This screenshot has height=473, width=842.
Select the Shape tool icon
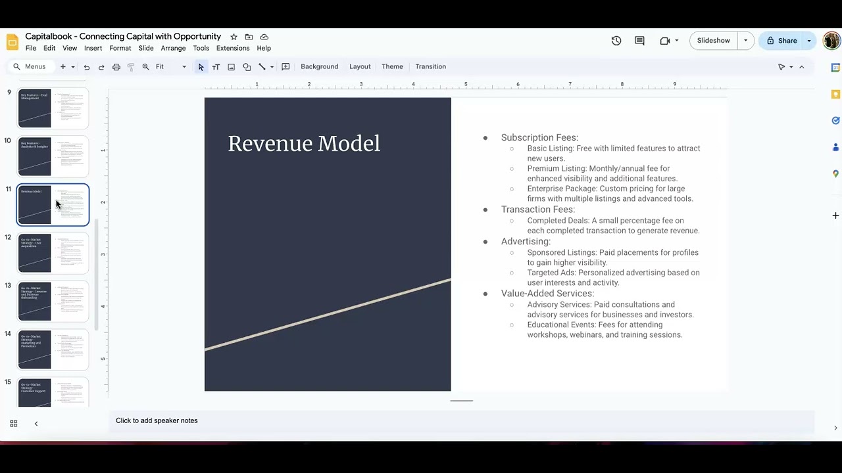point(247,67)
